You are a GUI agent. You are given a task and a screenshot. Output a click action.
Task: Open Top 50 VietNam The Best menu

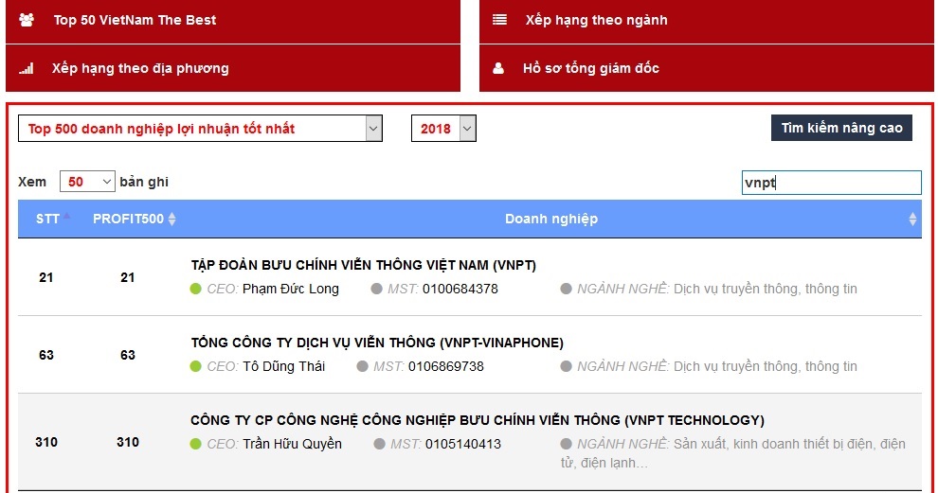click(x=135, y=20)
